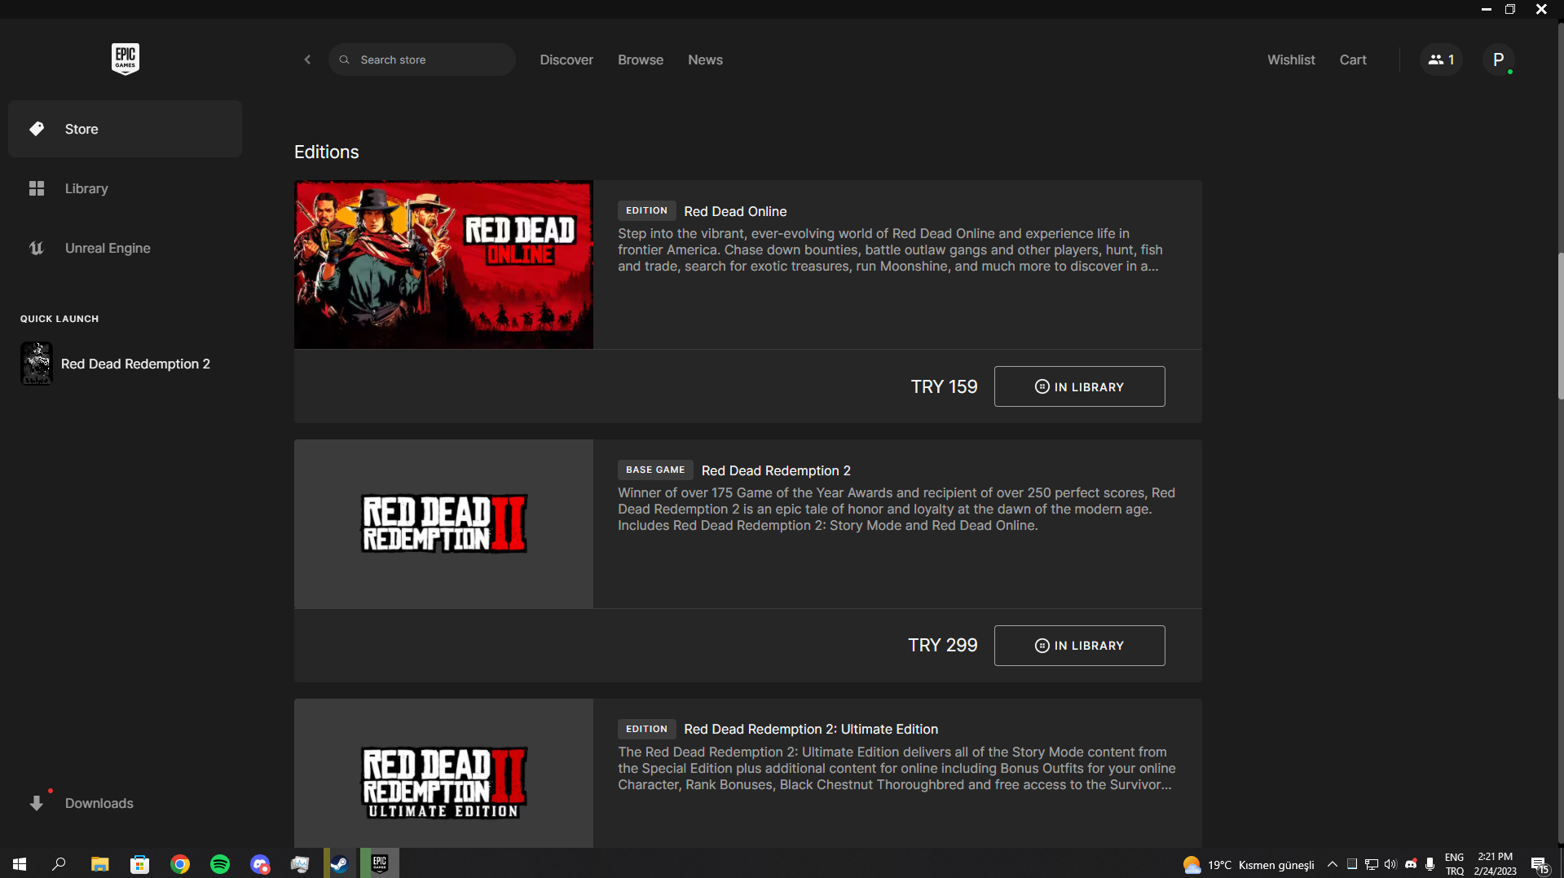The width and height of the screenshot is (1564, 878).
Task: Open Microsoft Store from taskbar
Action: point(140,864)
